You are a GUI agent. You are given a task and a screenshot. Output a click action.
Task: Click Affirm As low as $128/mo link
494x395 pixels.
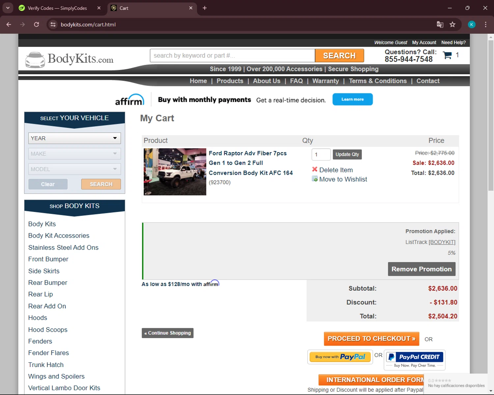(180, 284)
